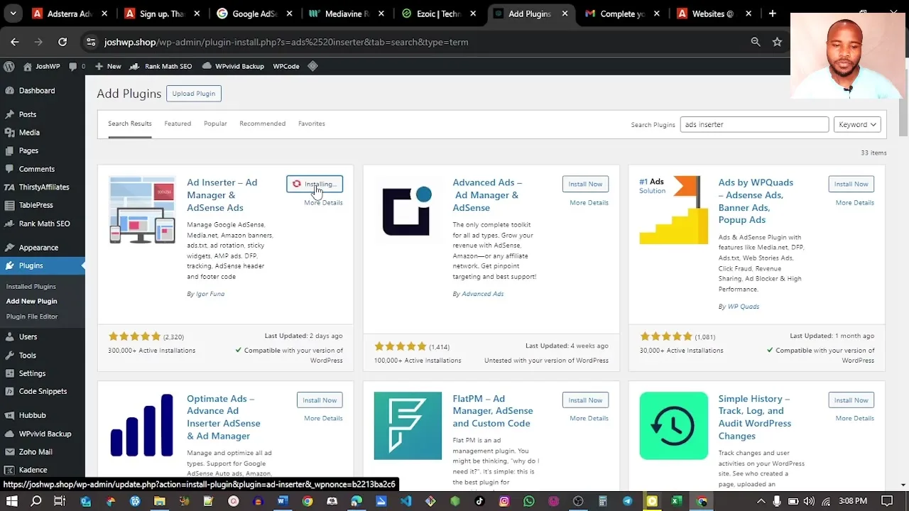Viewport: 909px width, 511px height.
Task: Switch to Google AdSense browser tab
Action: pyautogui.click(x=247, y=13)
